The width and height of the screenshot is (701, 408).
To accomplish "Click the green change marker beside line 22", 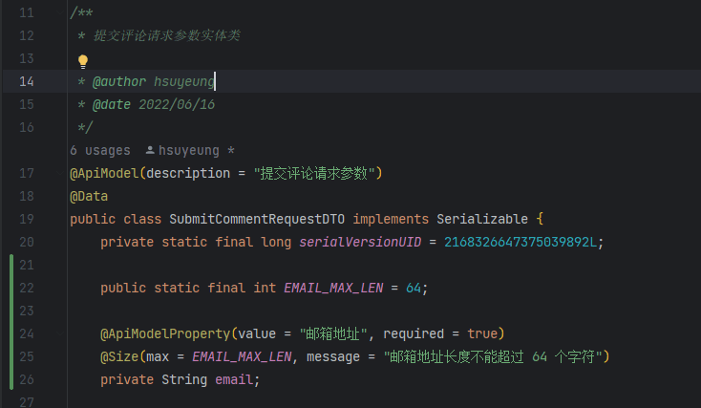I will [x=11, y=288].
